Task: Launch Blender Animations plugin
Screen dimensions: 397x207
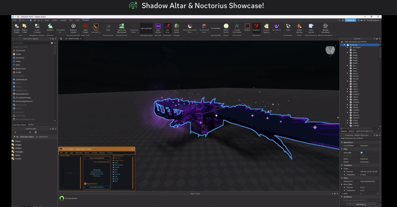Action: (325, 28)
